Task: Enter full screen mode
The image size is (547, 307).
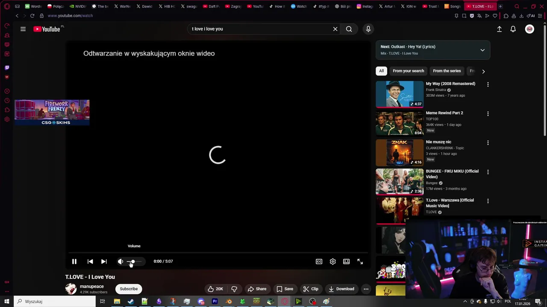Action: tap(360, 261)
